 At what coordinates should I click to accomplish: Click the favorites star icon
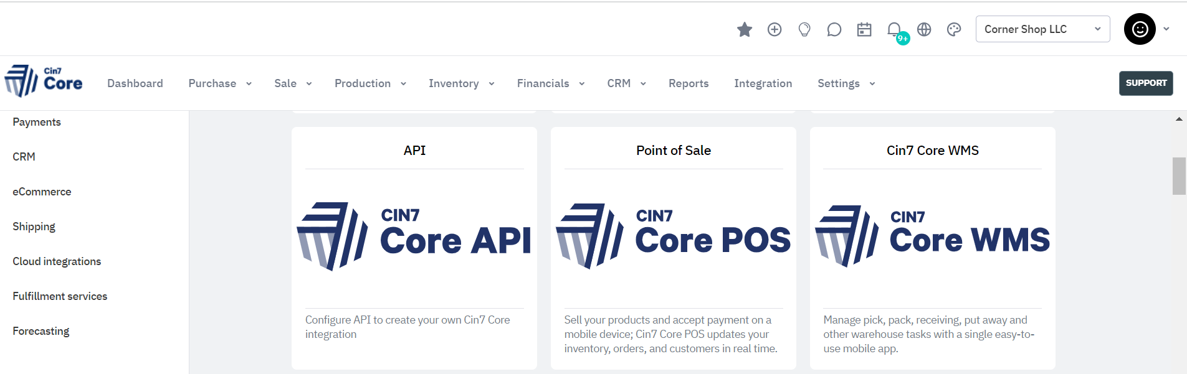pos(745,29)
